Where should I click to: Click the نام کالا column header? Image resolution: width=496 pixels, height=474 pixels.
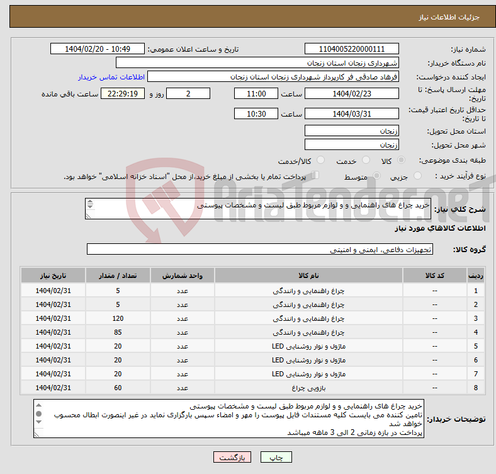point(308,275)
